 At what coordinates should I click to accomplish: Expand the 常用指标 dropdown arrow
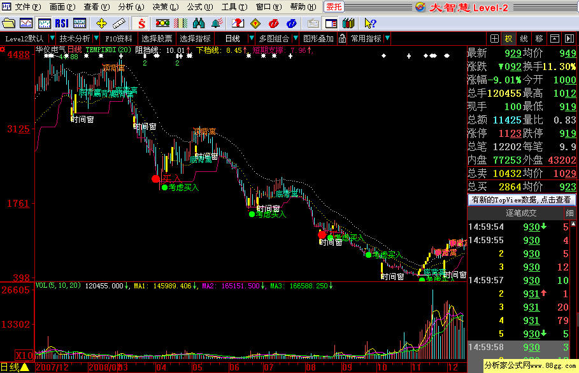point(387,38)
